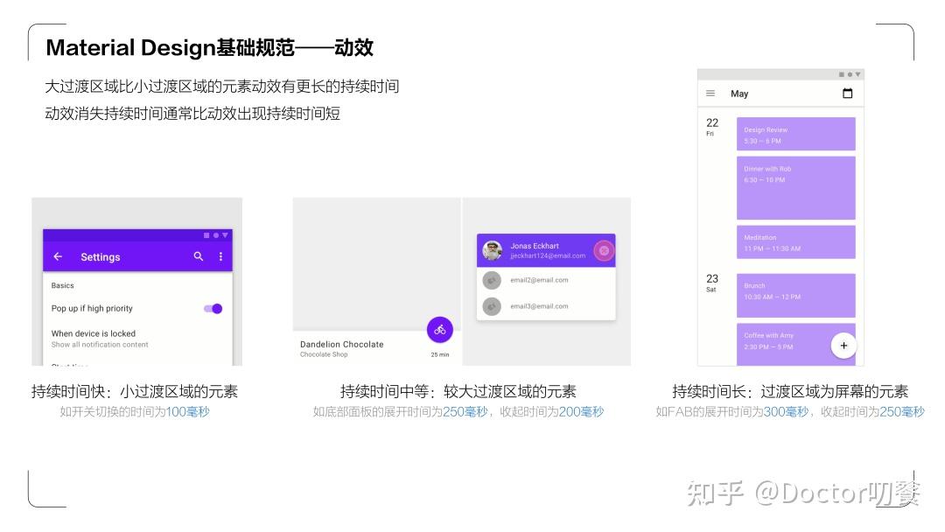This screenshot has height=532, width=945.
Task: Select the email3@email.com contact avatar
Action: 491,306
